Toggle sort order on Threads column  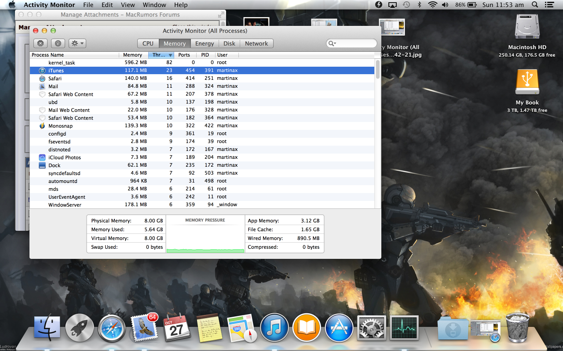tap(161, 55)
